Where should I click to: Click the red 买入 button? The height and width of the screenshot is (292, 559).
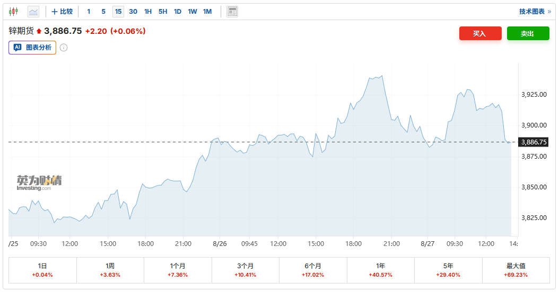click(x=480, y=33)
